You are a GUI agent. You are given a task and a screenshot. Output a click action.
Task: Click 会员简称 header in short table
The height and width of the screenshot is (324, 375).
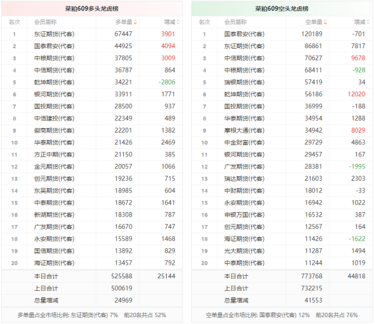(236, 23)
